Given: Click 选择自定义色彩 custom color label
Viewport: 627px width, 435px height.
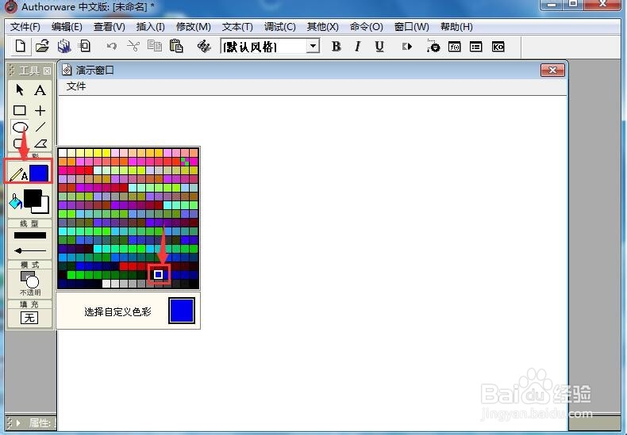Looking at the screenshot, I should click(117, 311).
